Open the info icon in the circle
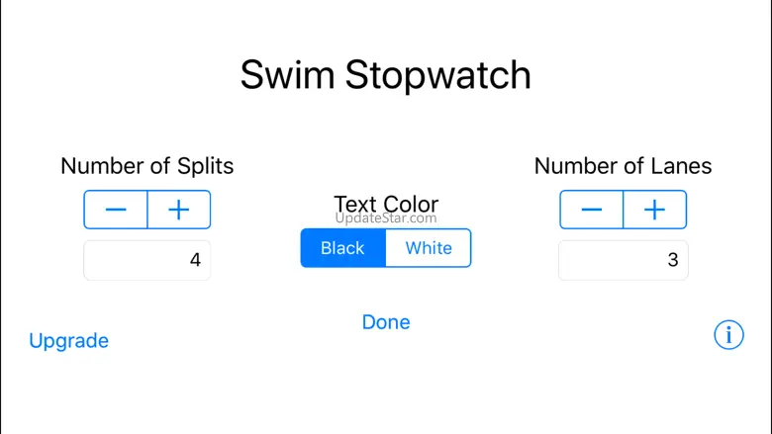 tap(728, 336)
